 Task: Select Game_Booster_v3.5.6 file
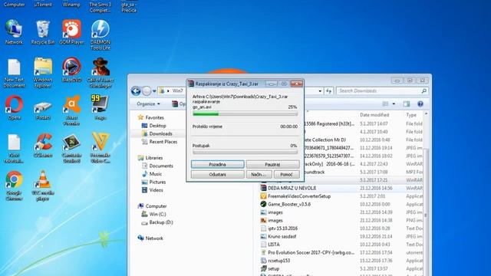tap(289, 205)
